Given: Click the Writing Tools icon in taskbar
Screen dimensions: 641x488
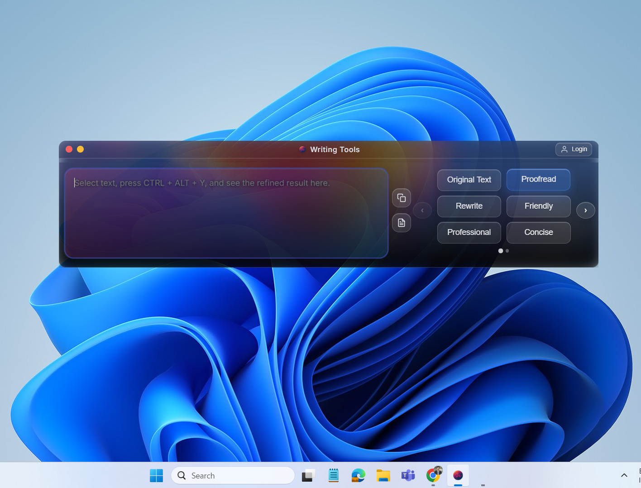Looking at the screenshot, I should (458, 475).
